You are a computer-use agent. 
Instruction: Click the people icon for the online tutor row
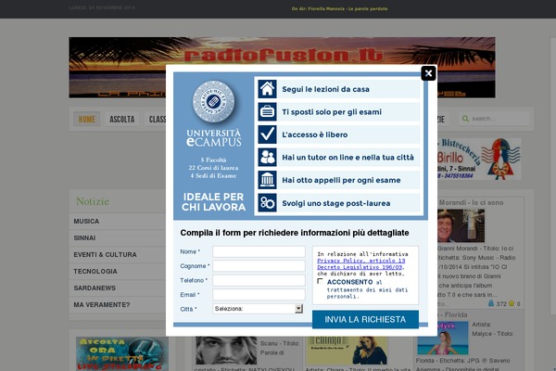click(x=268, y=157)
